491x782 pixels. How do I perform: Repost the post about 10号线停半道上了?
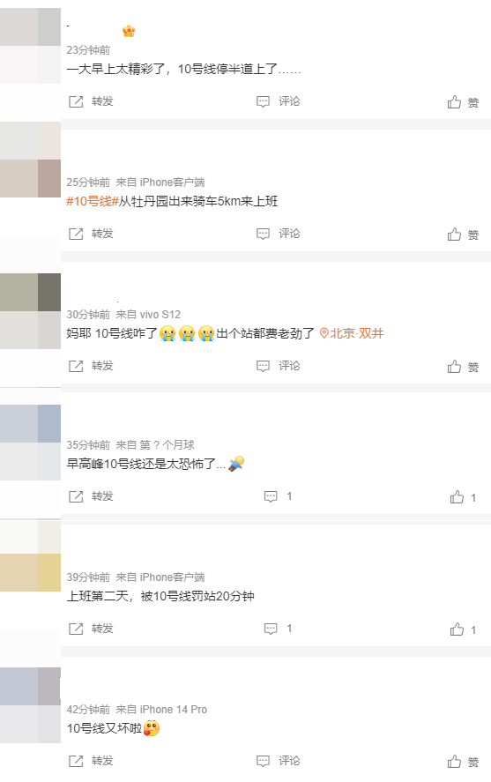(91, 101)
